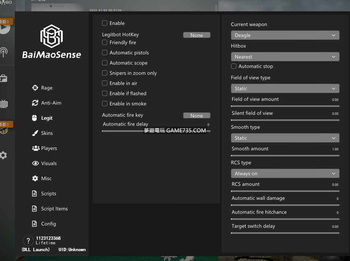Switch to the Scripts tab

pyautogui.click(x=48, y=193)
